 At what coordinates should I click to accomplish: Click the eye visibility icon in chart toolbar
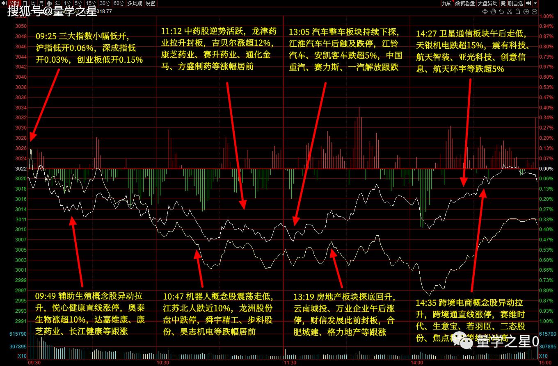tap(485, 11)
